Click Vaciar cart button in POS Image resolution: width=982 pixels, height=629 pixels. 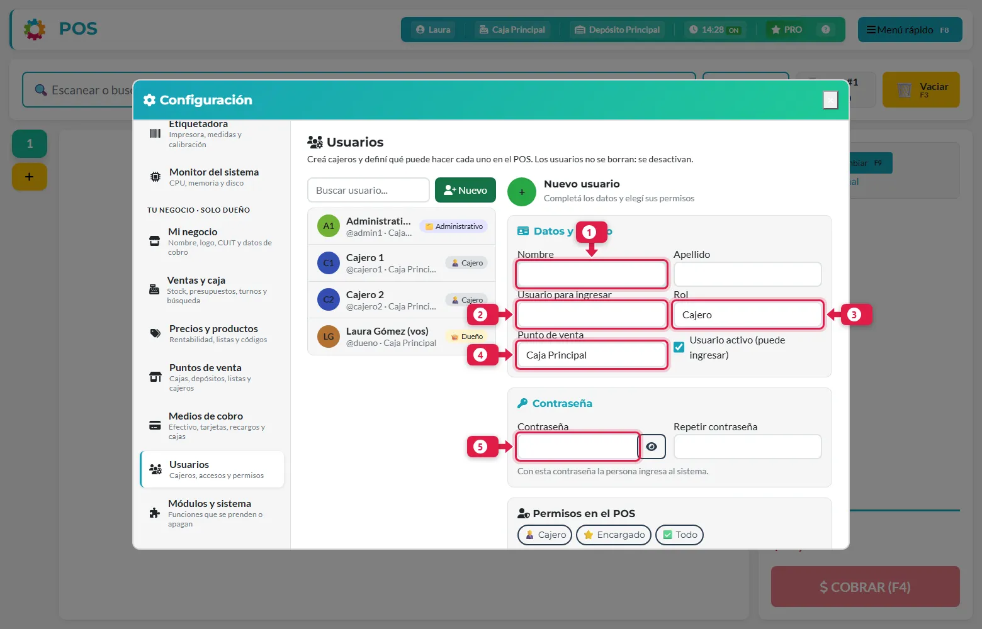point(921,89)
